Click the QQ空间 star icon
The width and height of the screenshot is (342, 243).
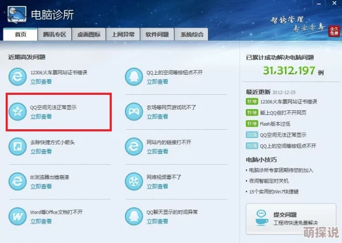[17, 111]
